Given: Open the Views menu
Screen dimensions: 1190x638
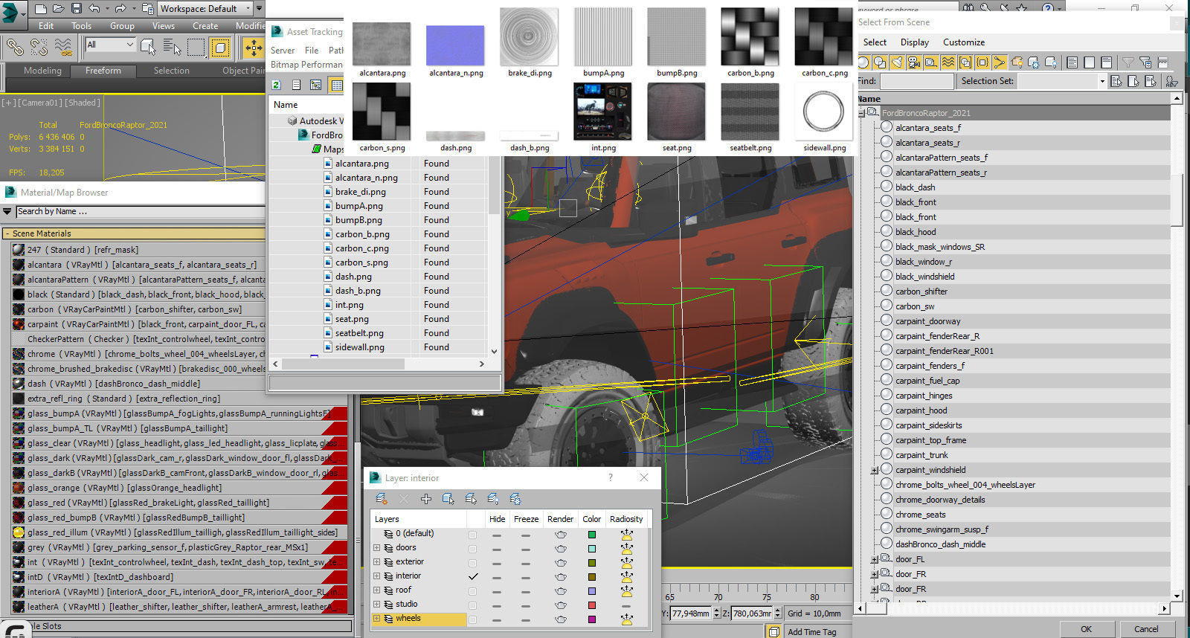Looking at the screenshot, I should [164, 26].
